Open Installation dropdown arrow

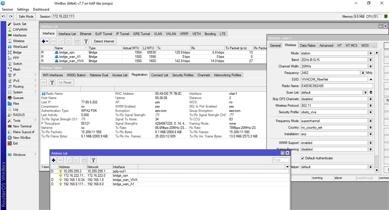point(370,134)
